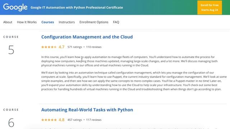Click paragraph beginning 'We'll start by looking into'

134,81
